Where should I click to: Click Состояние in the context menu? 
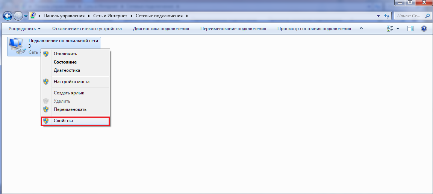point(65,62)
